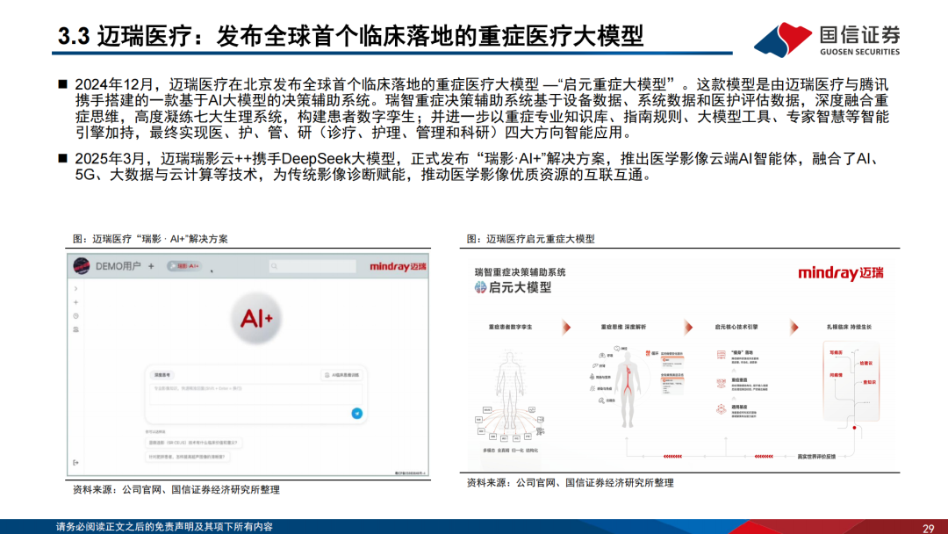
Task: Click the DEMO user avatar picture
Action: (x=81, y=265)
